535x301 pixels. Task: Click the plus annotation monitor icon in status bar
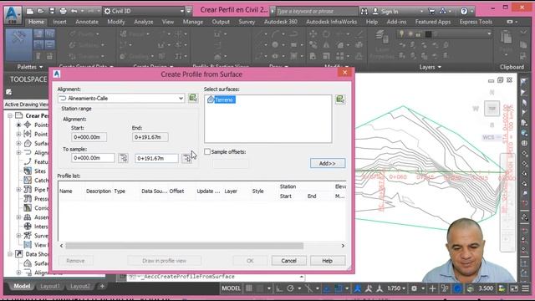click(432, 288)
